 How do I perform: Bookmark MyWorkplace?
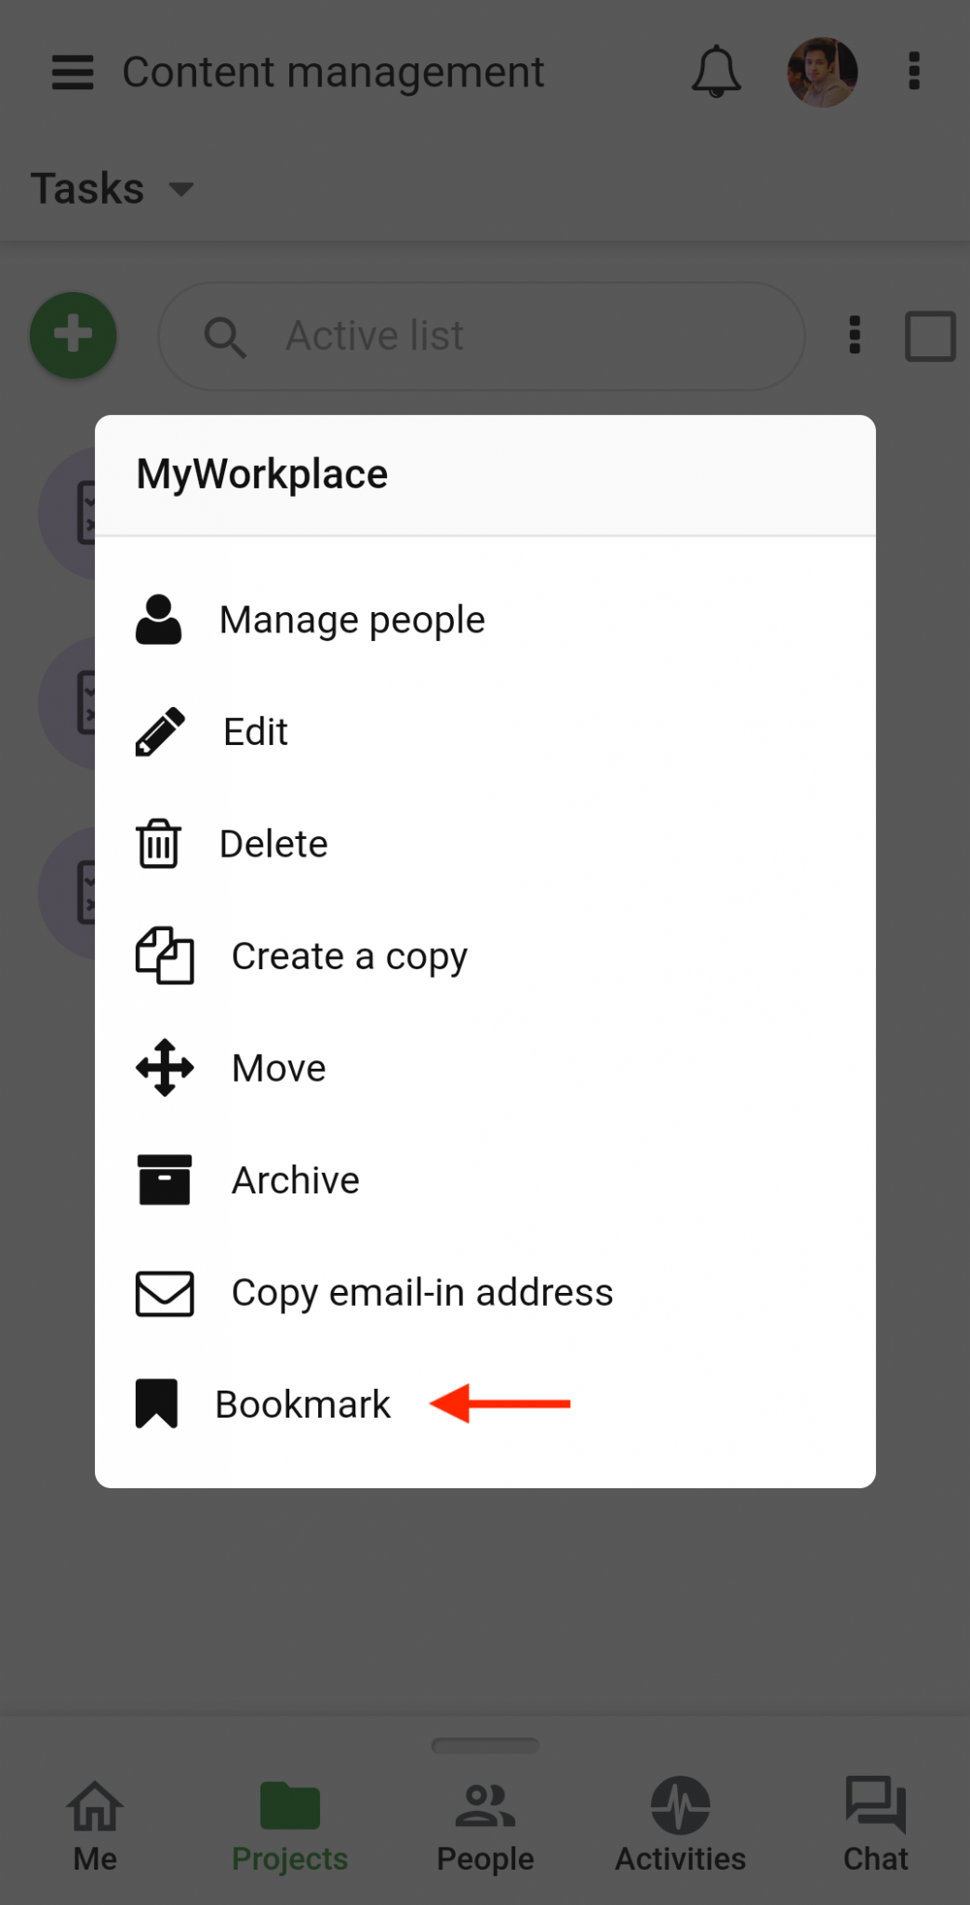pyautogui.click(x=485, y=1405)
